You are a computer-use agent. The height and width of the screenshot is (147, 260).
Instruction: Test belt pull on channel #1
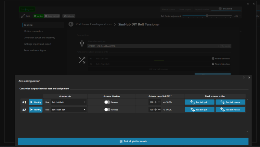click(x=200, y=102)
